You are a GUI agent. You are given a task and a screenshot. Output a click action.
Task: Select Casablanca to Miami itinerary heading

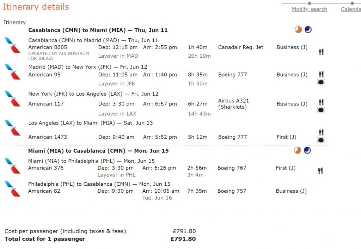(98, 30)
